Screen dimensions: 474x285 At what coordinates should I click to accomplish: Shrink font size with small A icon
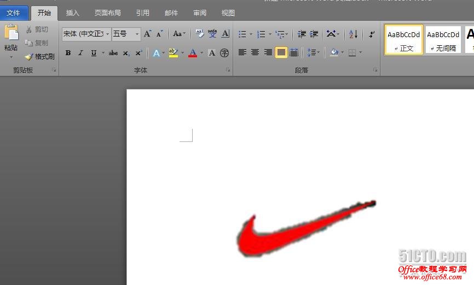[x=159, y=34]
